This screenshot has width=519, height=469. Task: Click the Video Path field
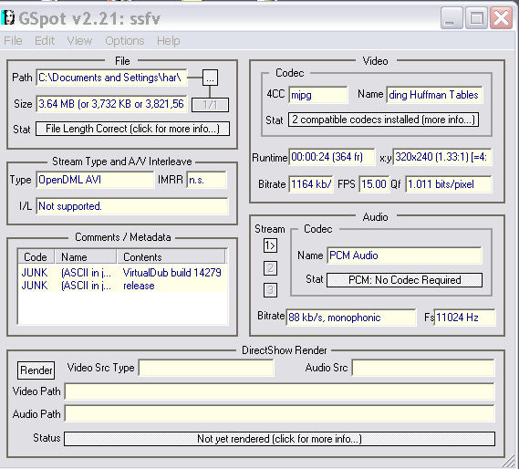pos(279,391)
